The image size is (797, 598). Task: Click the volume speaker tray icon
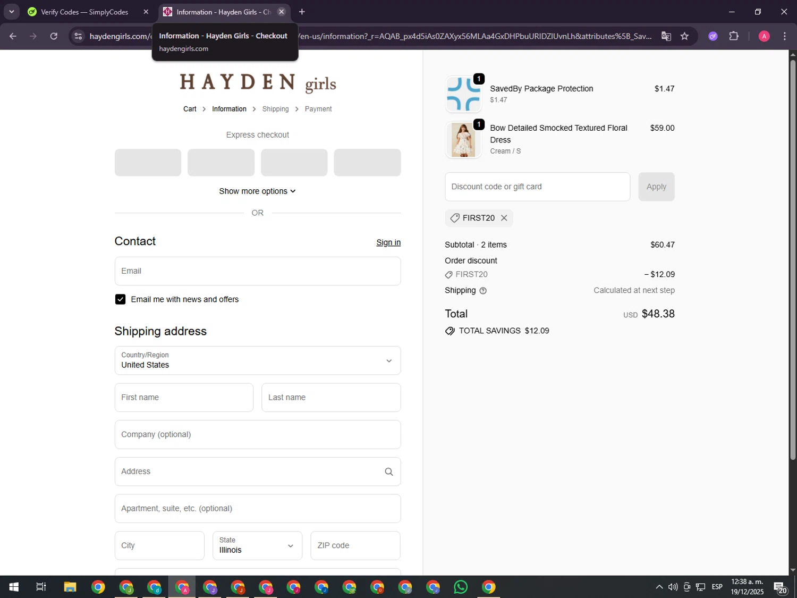click(x=673, y=587)
